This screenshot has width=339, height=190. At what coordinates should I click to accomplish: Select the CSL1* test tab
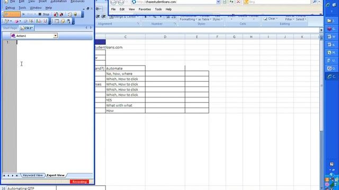click(26, 28)
